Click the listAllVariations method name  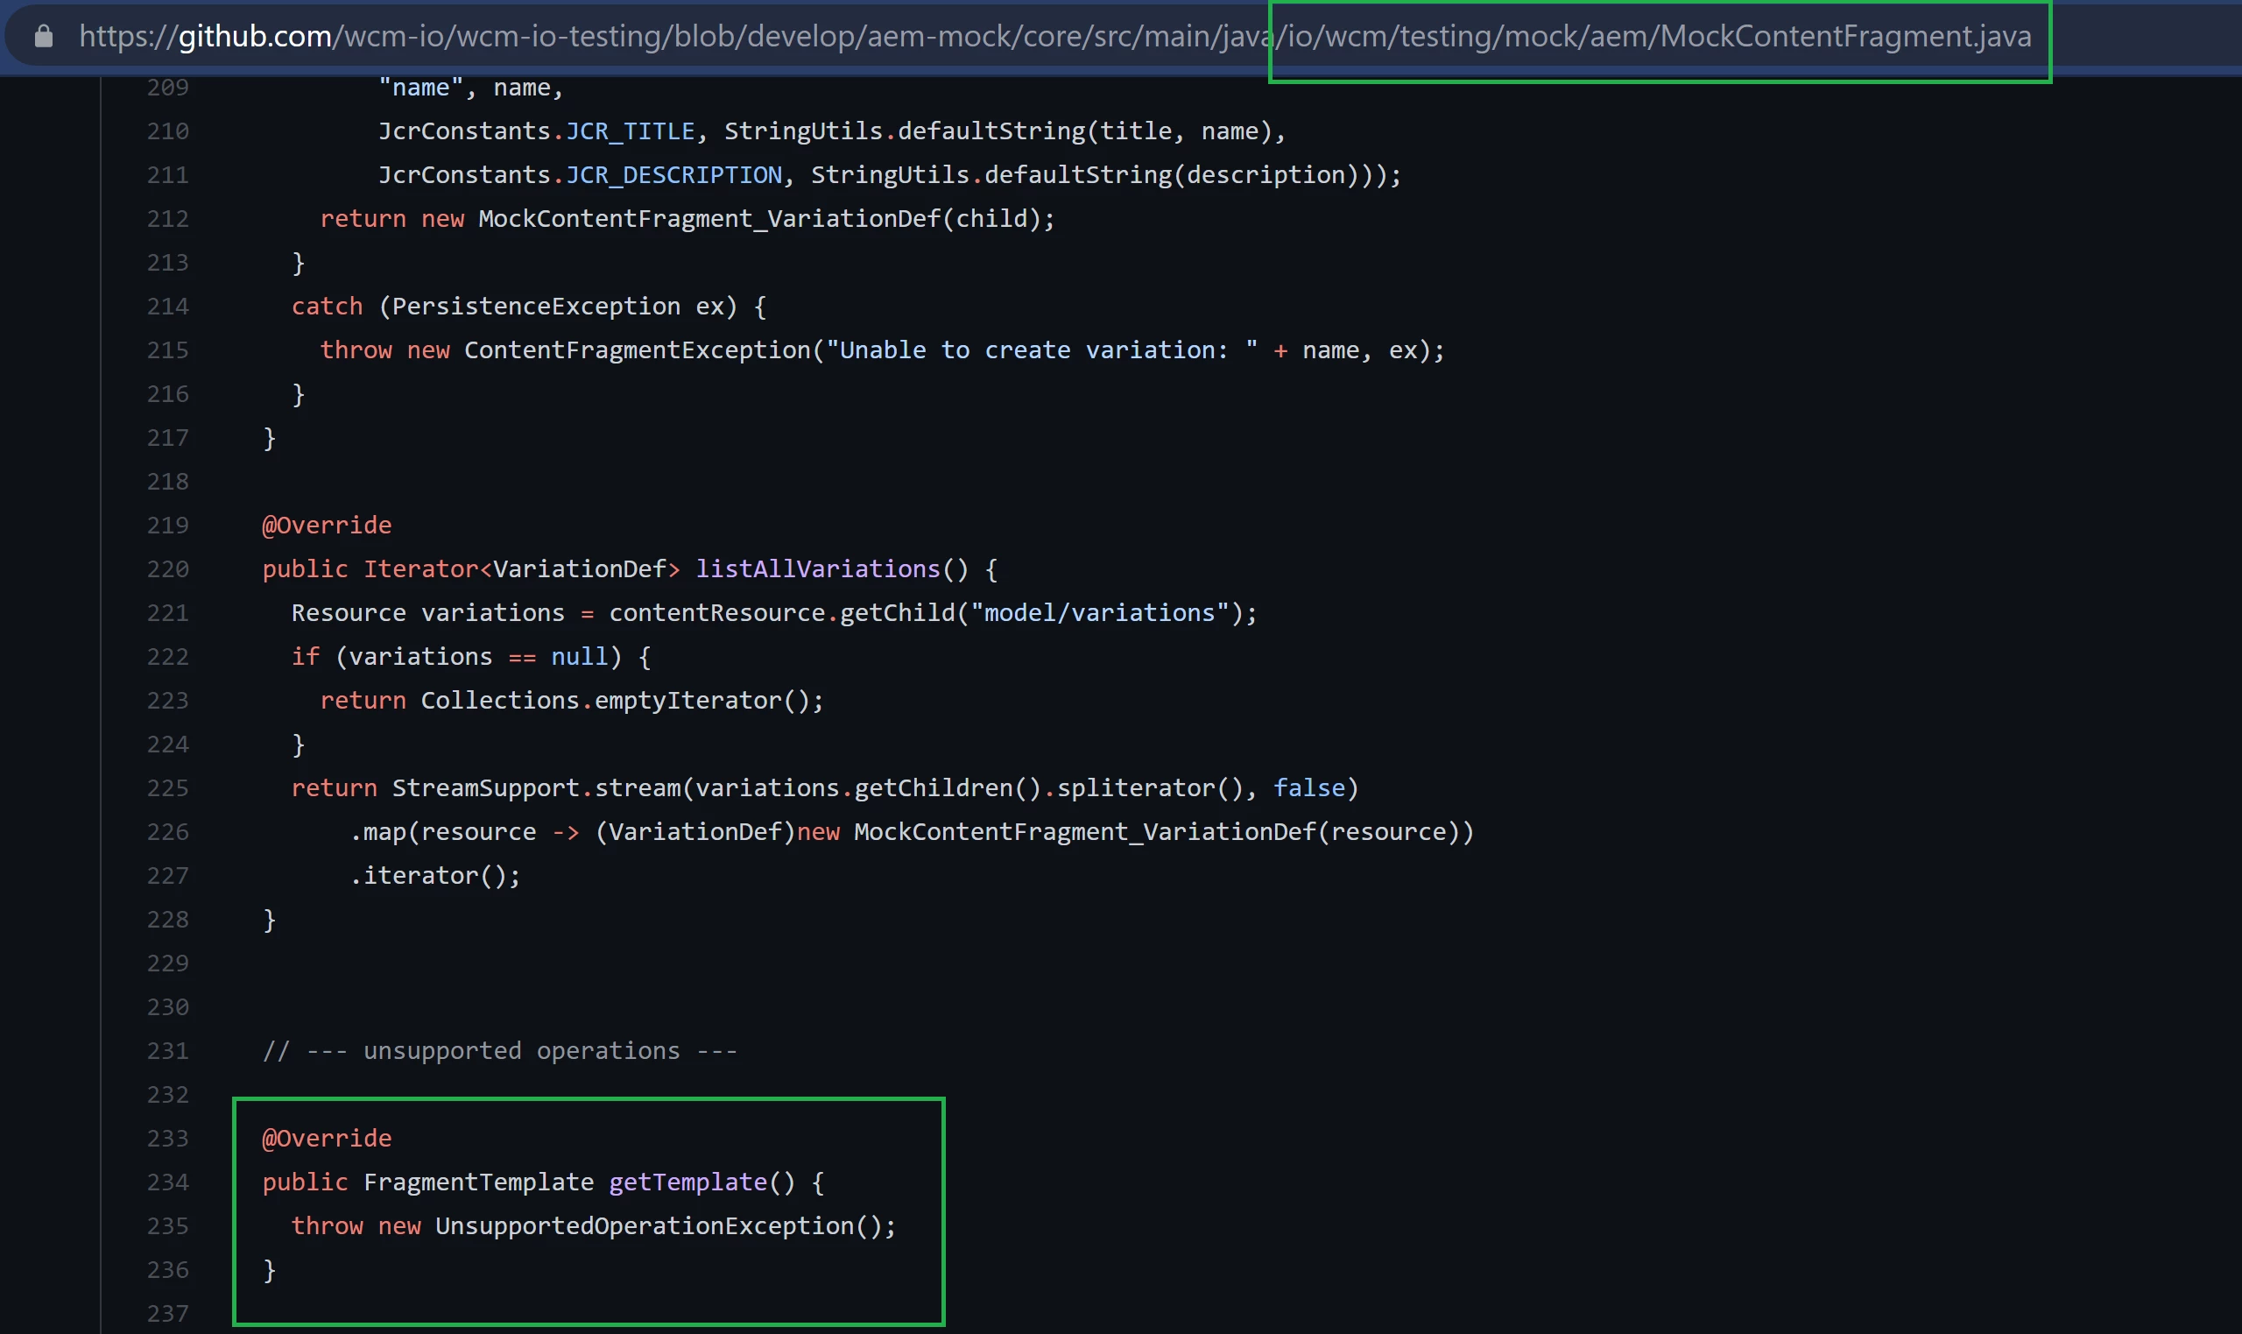click(818, 569)
